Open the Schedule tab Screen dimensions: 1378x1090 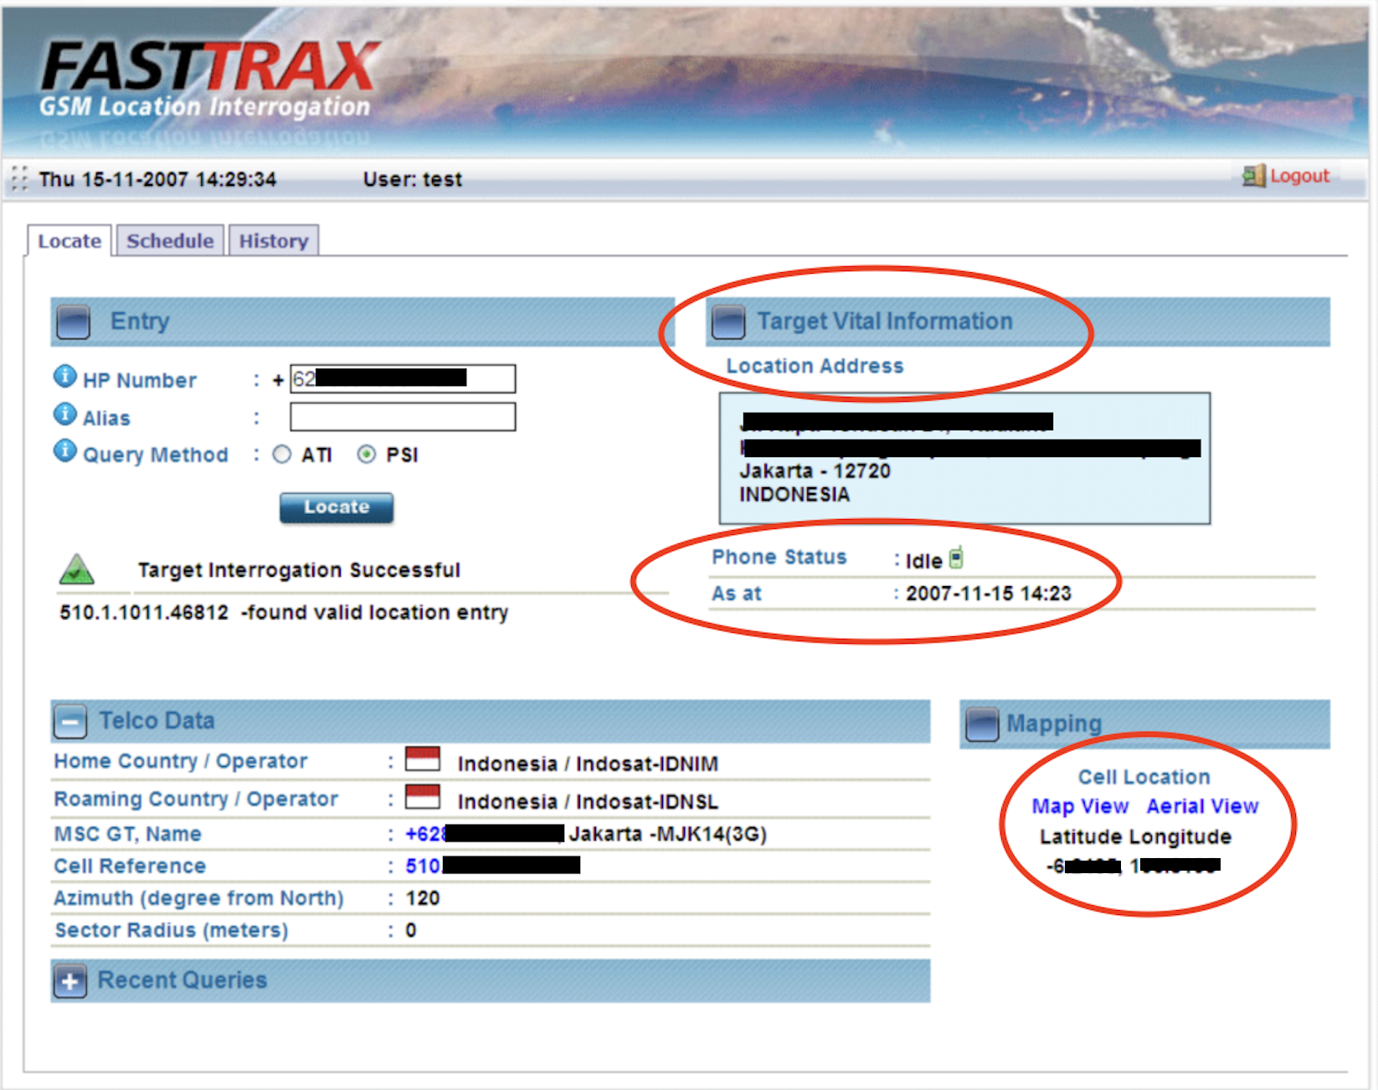click(x=170, y=241)
